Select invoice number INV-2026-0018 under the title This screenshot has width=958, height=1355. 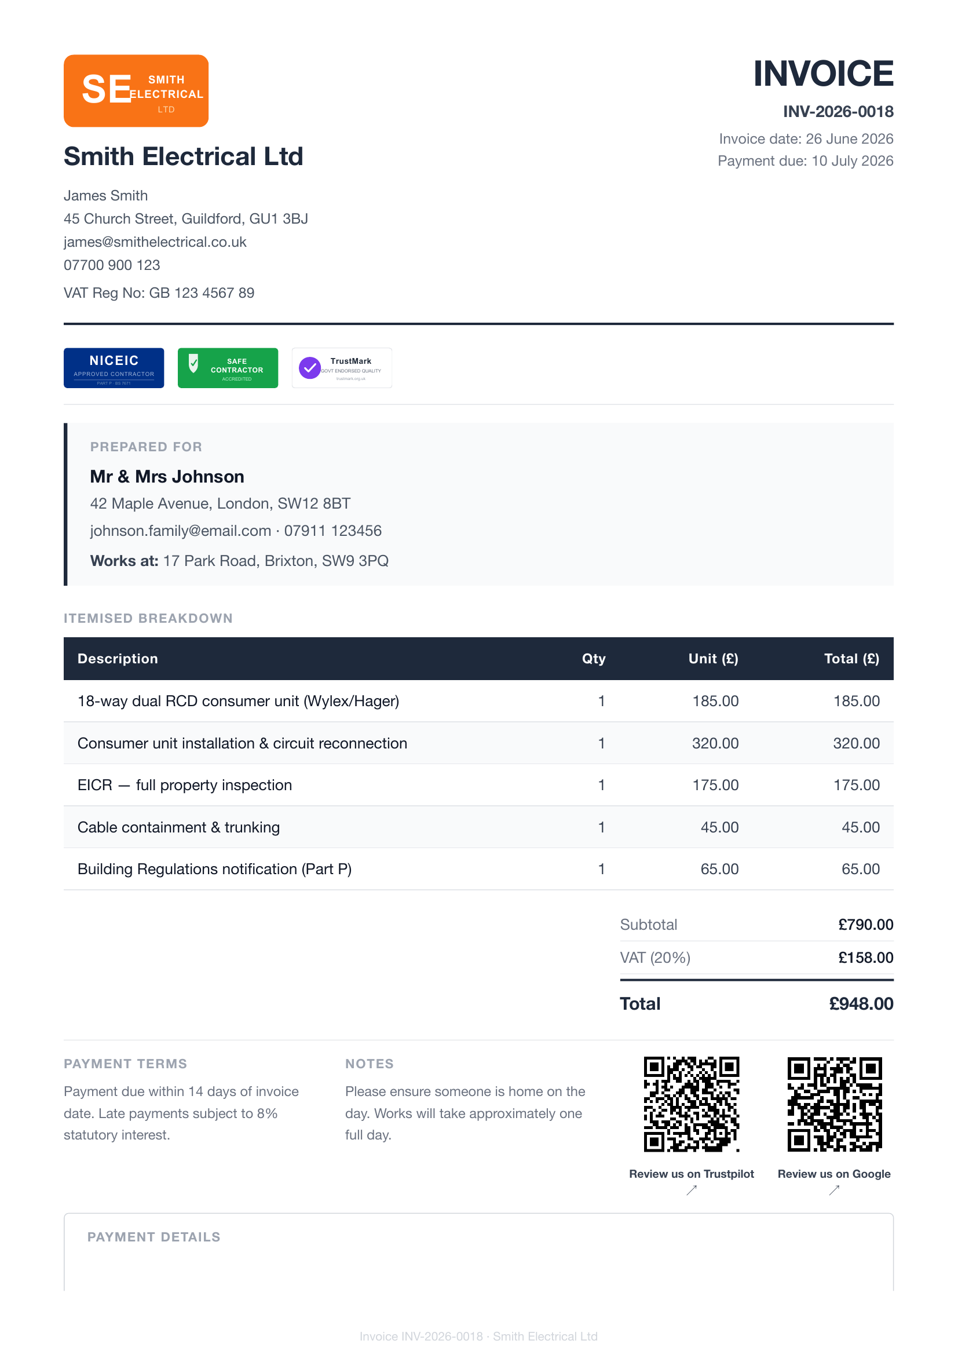(x=838, y=112)
